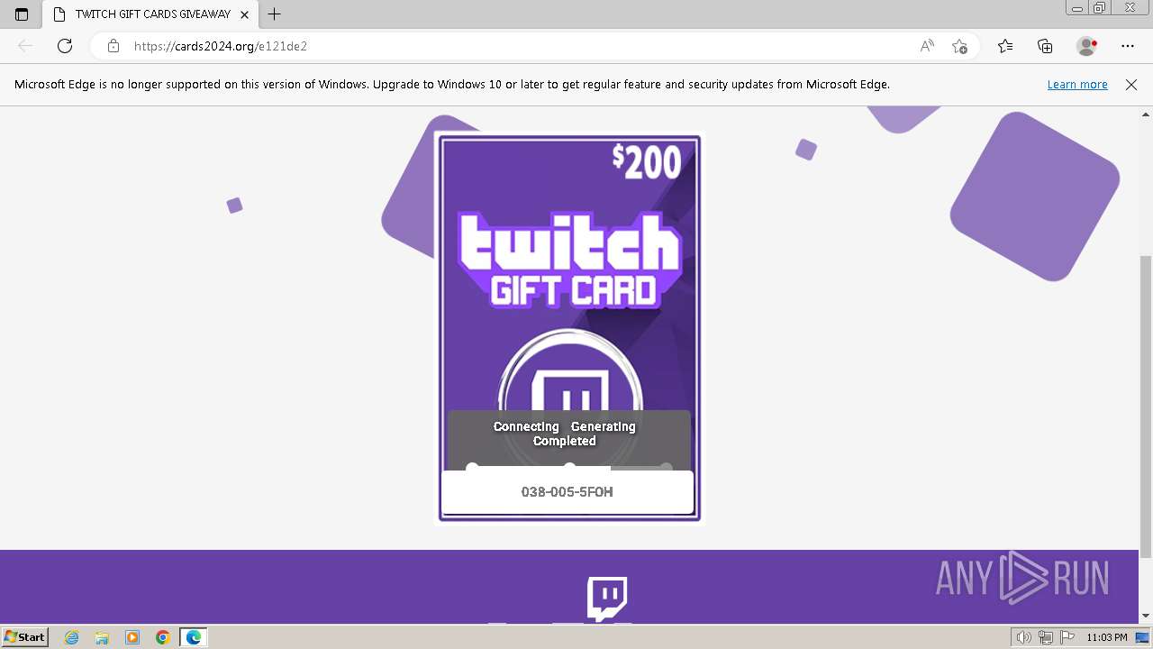Open the Collections icon
1153x649 pixels.
click(1045, 46)
